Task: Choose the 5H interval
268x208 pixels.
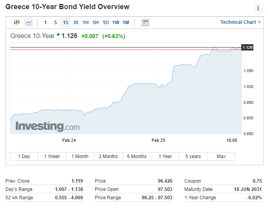Action: point(95,23)
